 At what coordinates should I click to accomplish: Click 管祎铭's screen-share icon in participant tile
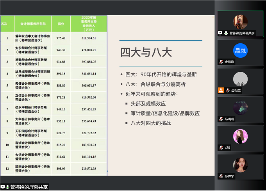pos(220,33)
